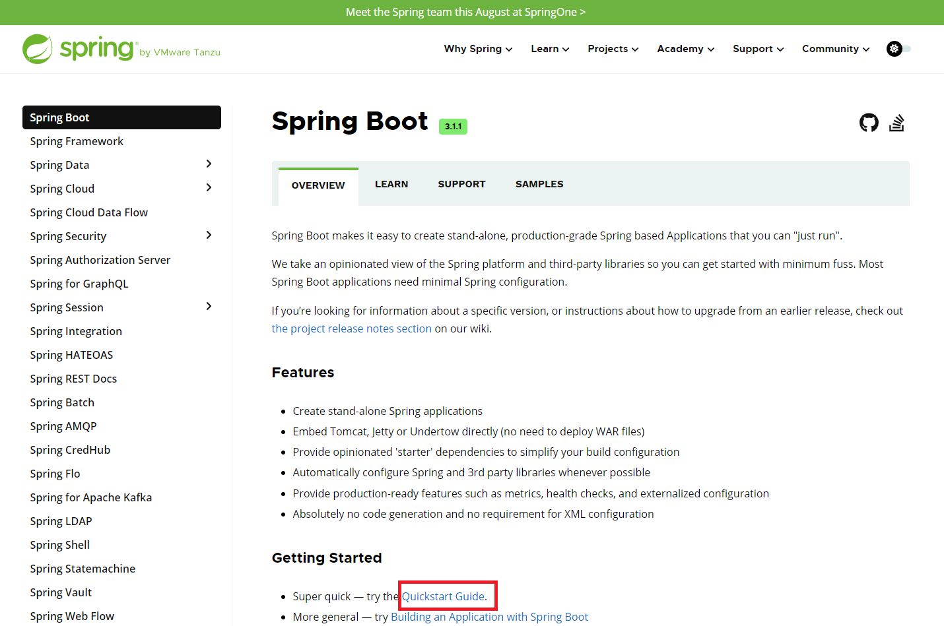Toggle the dark mode theme switch

click(899, 49)
